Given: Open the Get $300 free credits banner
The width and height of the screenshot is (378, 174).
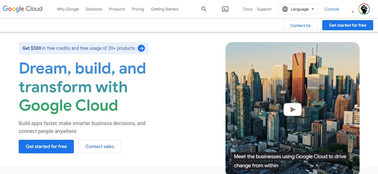Looking at the screenshot, I should tap(83, 48).
